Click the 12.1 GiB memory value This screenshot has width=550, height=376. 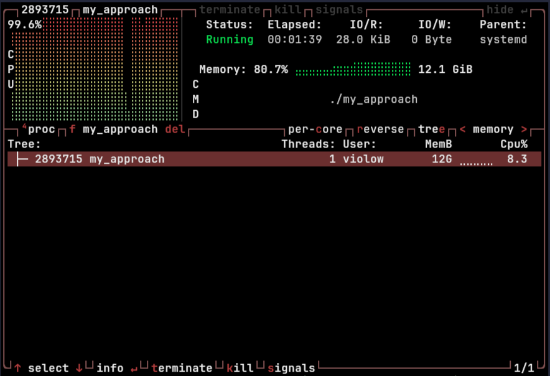click(x=445, y=69)
